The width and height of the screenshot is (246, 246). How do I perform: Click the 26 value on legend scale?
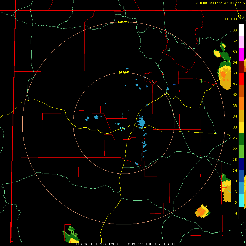point(235,138)
